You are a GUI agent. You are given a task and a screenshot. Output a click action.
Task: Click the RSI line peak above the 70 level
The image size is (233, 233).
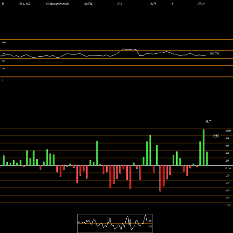(x=123, y=49)
